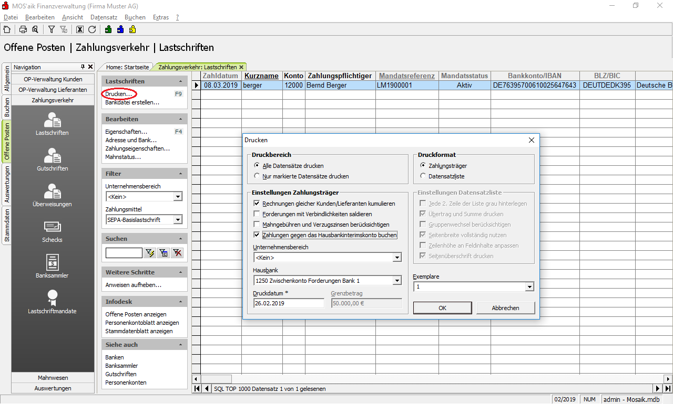Click the home icon in the toolbar

coord(7,29)
